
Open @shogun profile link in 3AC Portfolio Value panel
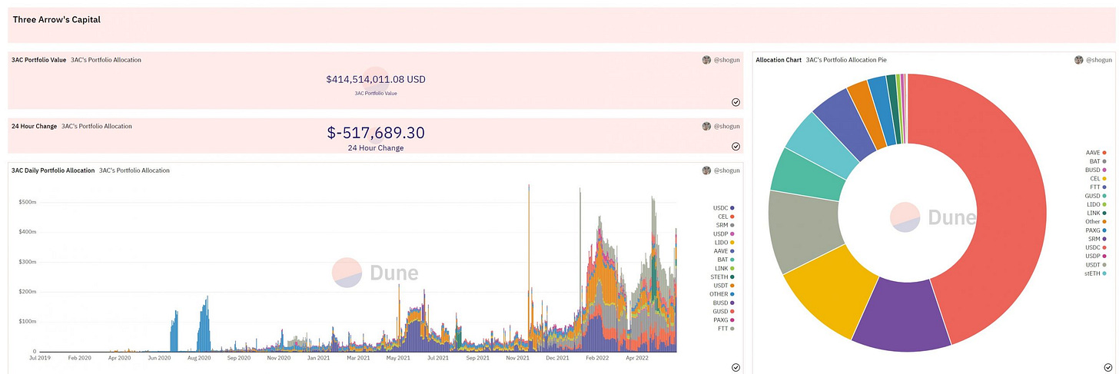click(x=727, y=60)
